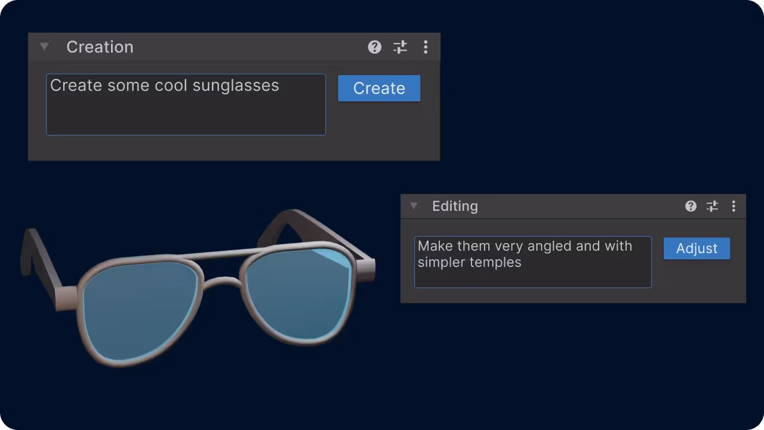Click the Adjust button
764x430 pixels.
697,248
